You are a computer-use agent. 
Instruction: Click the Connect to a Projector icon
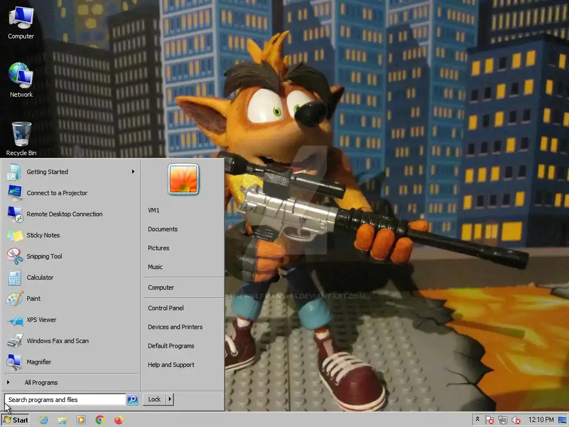pyautogui.click(x=14, y=193)
